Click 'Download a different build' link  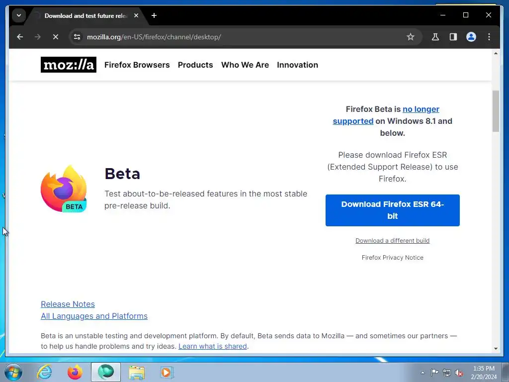coord(393,241)
